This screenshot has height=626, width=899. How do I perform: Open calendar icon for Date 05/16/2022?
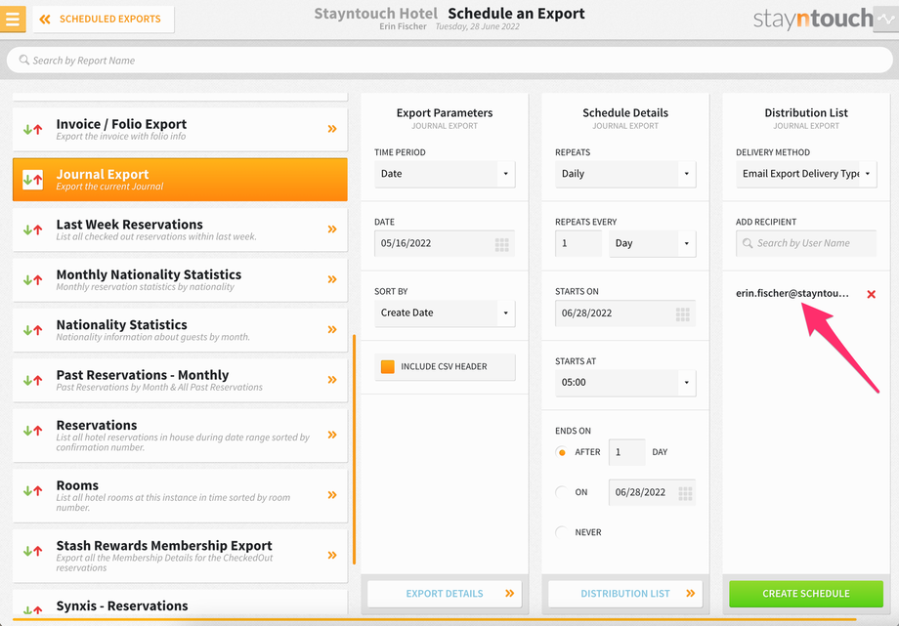point(501,245)
